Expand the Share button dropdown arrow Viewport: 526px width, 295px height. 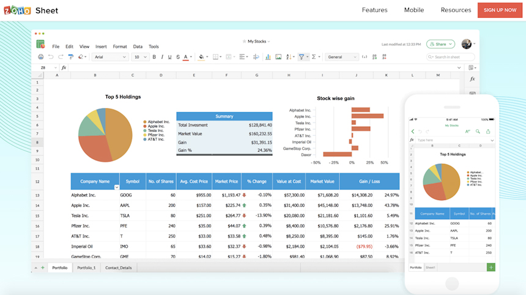(x=451, y=44)
